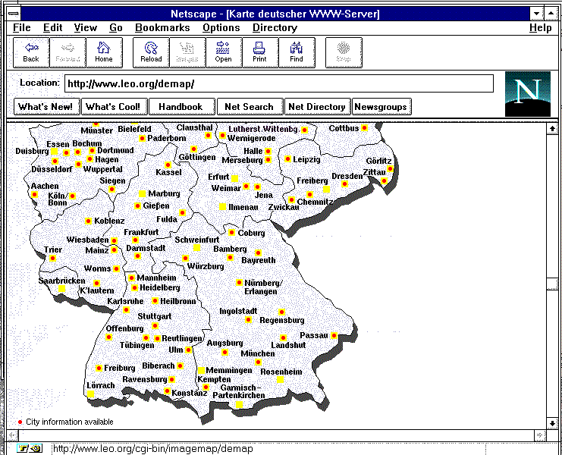Screen dimensions: 562x455
Task: Click the yellow Rosenheim marker
Action: point(281,379)
